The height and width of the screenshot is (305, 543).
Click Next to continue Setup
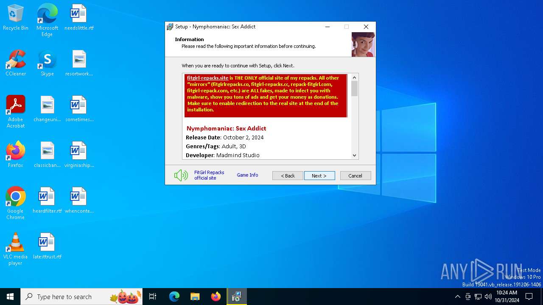(x=319, y=175)
